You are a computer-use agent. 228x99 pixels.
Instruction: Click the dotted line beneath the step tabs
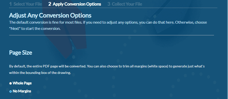[113, 8]
